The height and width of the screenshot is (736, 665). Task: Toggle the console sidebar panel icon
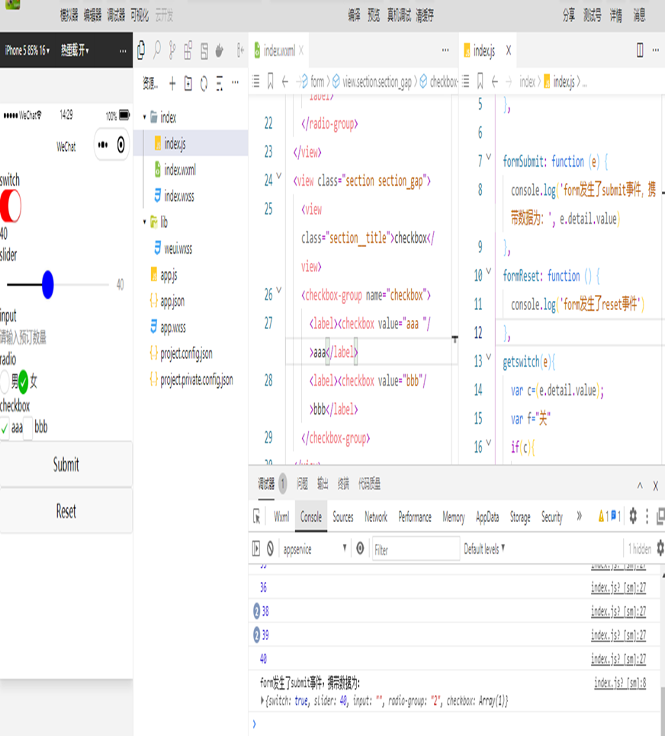click(x=256, y=549)
